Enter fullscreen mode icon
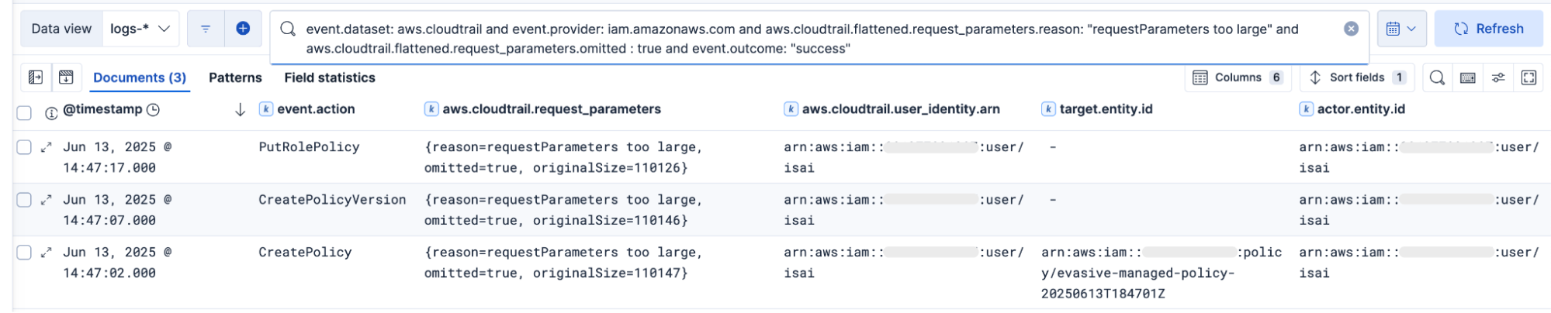The image size is (1551, 313). pyautogui.click(x=1528, y=77)
